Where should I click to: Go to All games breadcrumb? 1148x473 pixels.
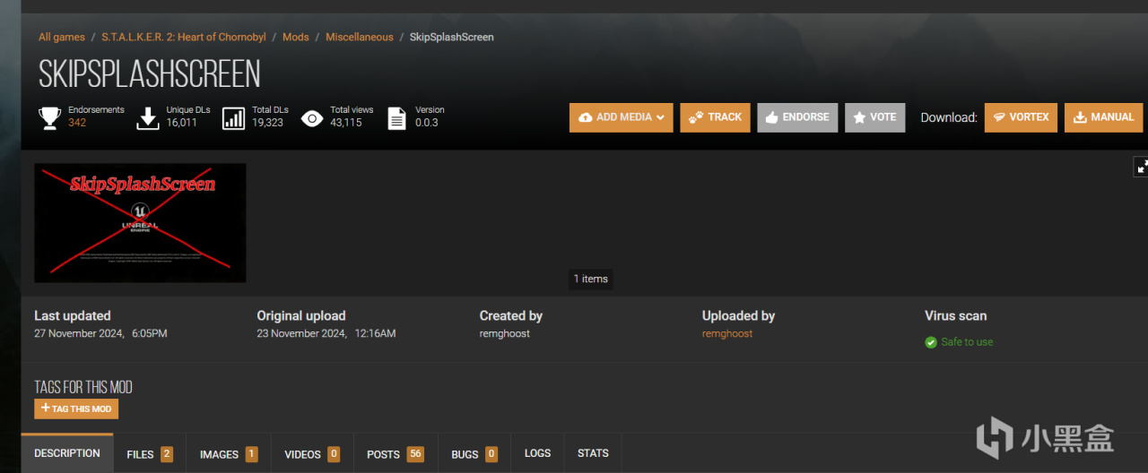point(62,37)
